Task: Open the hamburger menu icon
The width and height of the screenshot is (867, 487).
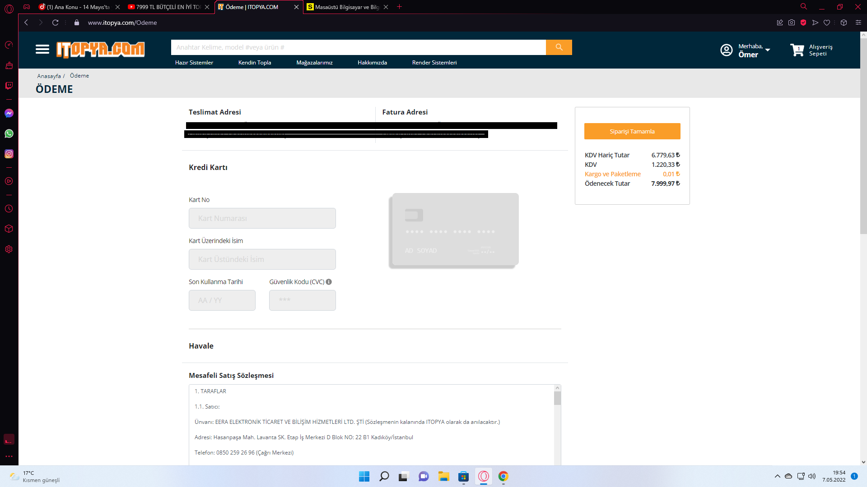Action: point(42,49)
